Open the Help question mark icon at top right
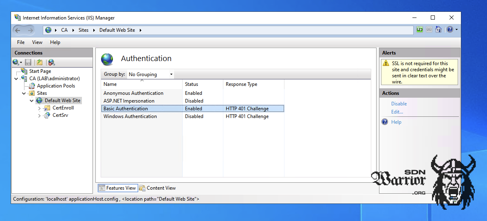487x221 pixels. click(x=450, y=30)
